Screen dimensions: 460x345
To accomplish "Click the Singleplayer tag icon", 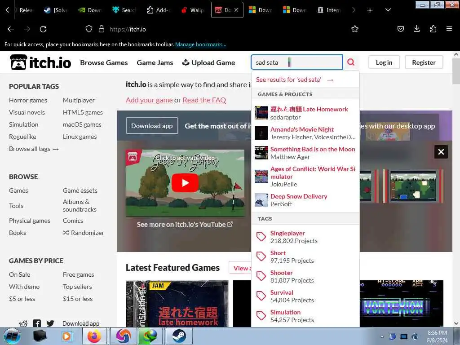I will coord(261,236).
